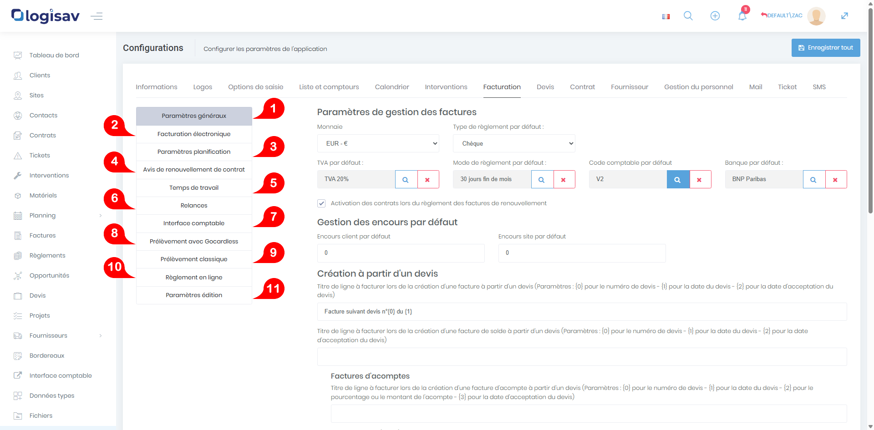Clear the 30 jours fin de mois payment mode
This screenshot has width=874, height=430.
pos(564,179)
